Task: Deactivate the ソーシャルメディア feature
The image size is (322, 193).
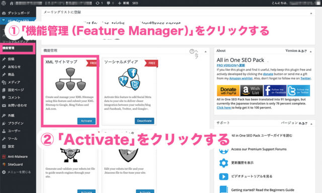Action: (x=144, y=121)
